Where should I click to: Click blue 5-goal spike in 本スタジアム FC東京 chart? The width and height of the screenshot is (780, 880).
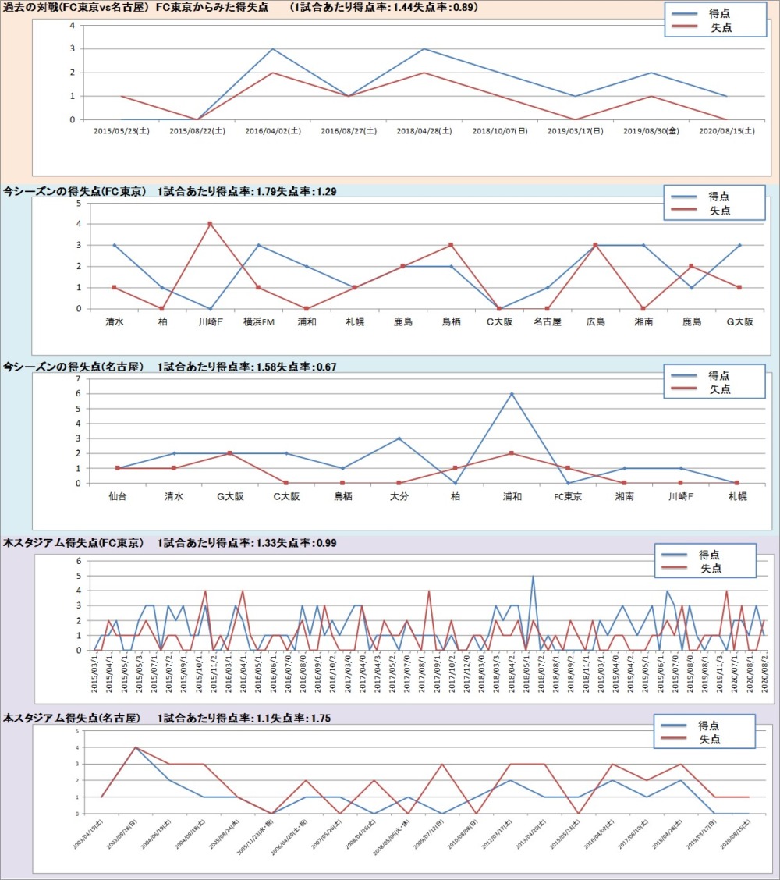click(533, 577)
